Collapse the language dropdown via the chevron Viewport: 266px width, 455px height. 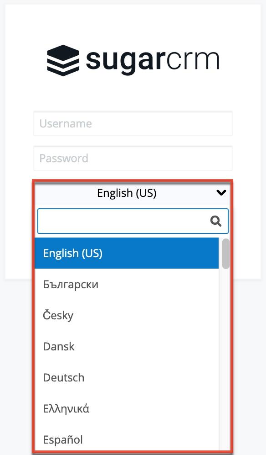tap(221, 193)
